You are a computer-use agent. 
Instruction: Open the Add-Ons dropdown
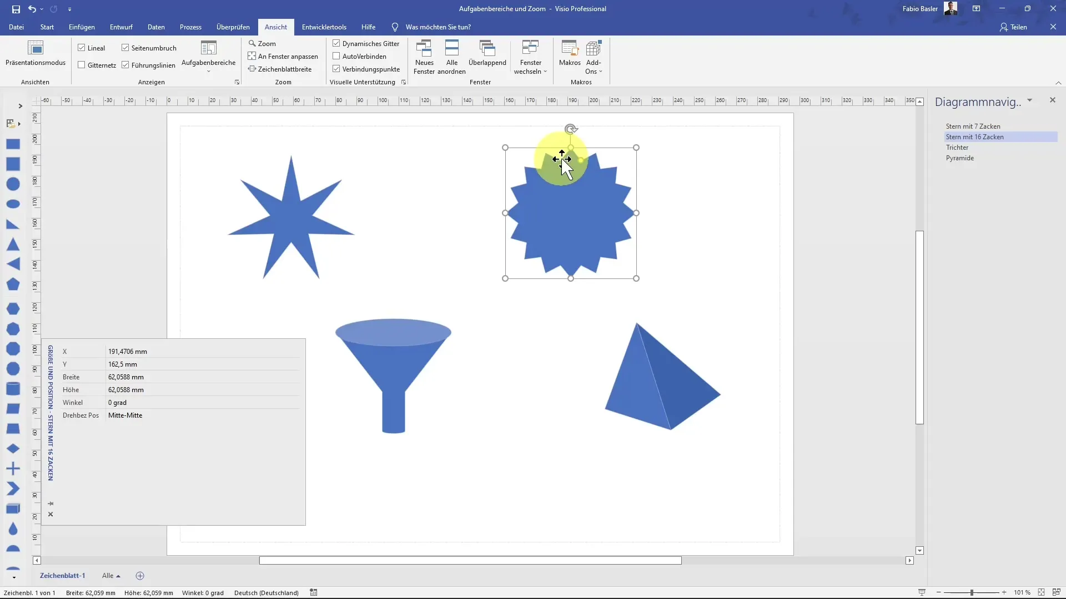pyautogui.click(x=594, y=57)
